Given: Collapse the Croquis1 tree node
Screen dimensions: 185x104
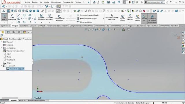Looking at the screenshot, I should pos(1,66).
